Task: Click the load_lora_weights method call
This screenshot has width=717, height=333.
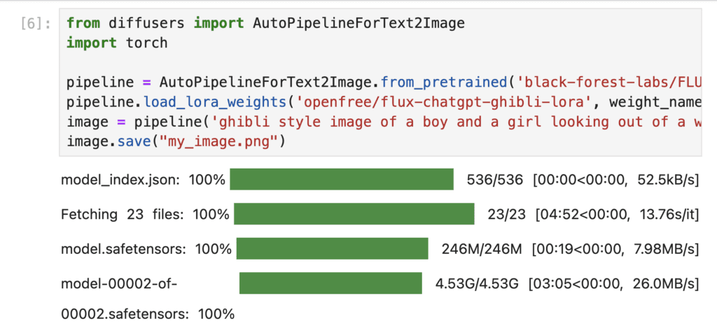Action: 214,102
